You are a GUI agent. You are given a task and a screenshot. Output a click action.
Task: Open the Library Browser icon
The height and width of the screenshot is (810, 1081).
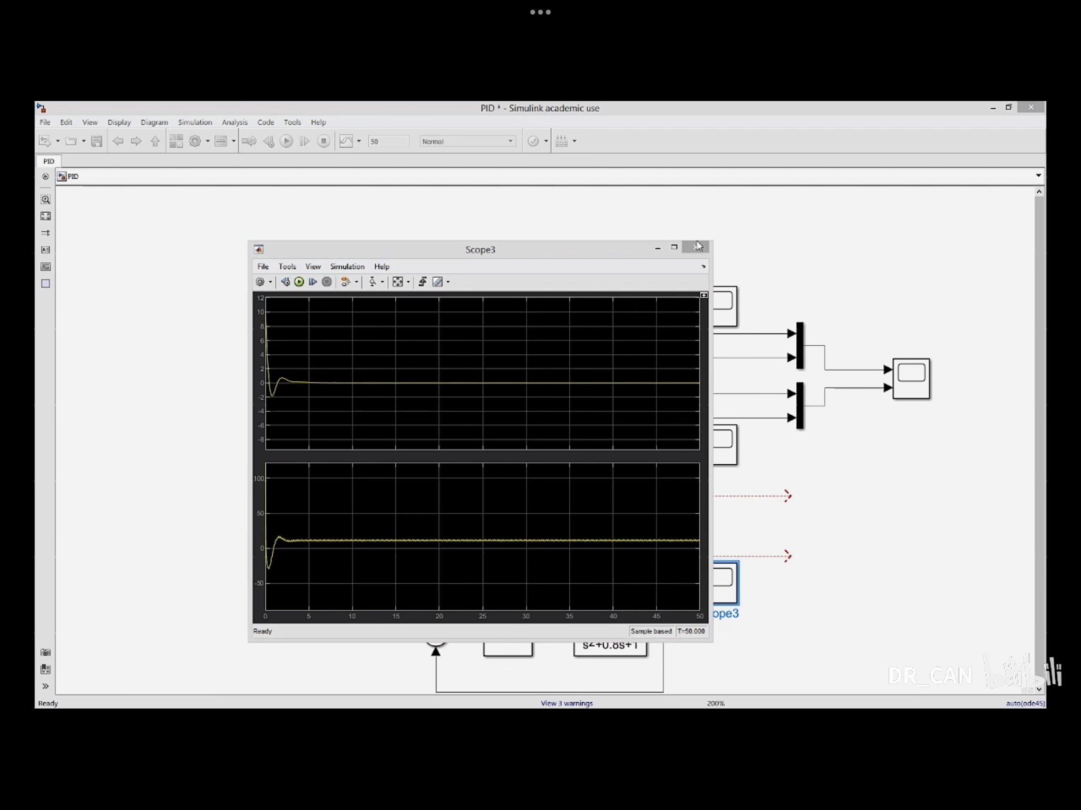click(x=176, y=141)
